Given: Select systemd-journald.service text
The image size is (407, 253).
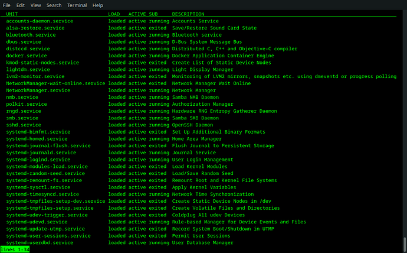Looking at the screenshot, I should 41,153.
